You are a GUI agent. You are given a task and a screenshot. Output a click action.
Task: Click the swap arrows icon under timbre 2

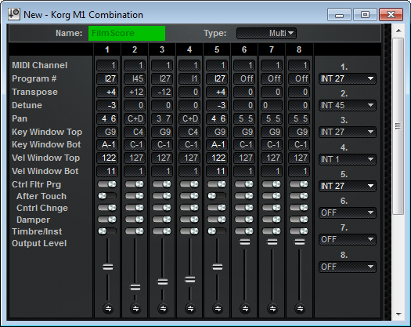pyautogui.click(x=135, y=308)
